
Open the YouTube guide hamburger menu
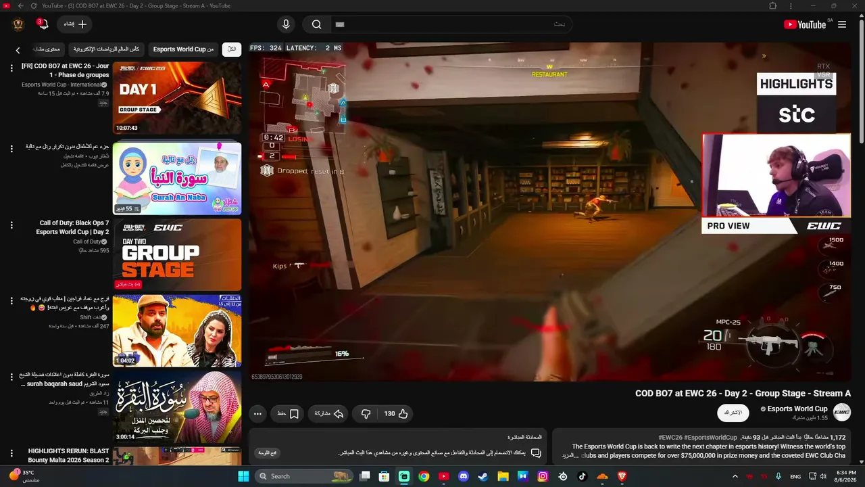[842, 24]
